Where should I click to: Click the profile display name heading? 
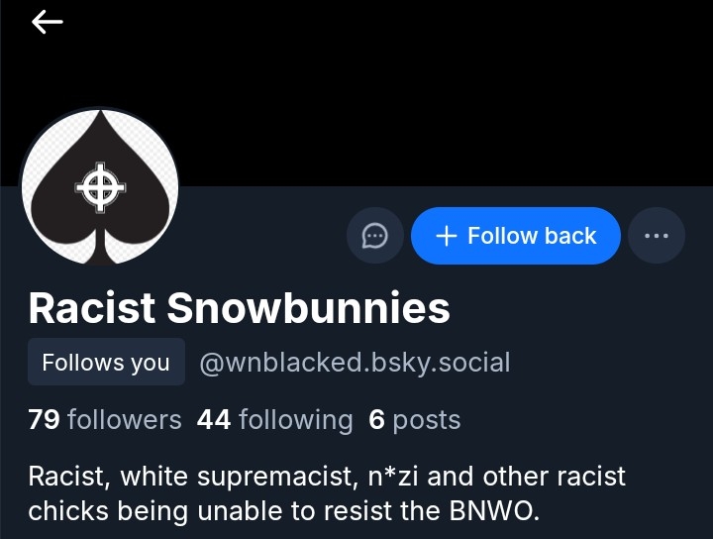[x=239, y=308]
